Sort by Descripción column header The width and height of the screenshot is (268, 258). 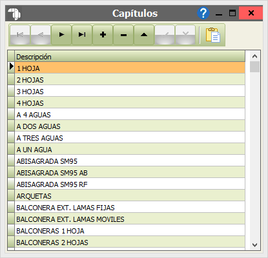[x=130, y=57]
